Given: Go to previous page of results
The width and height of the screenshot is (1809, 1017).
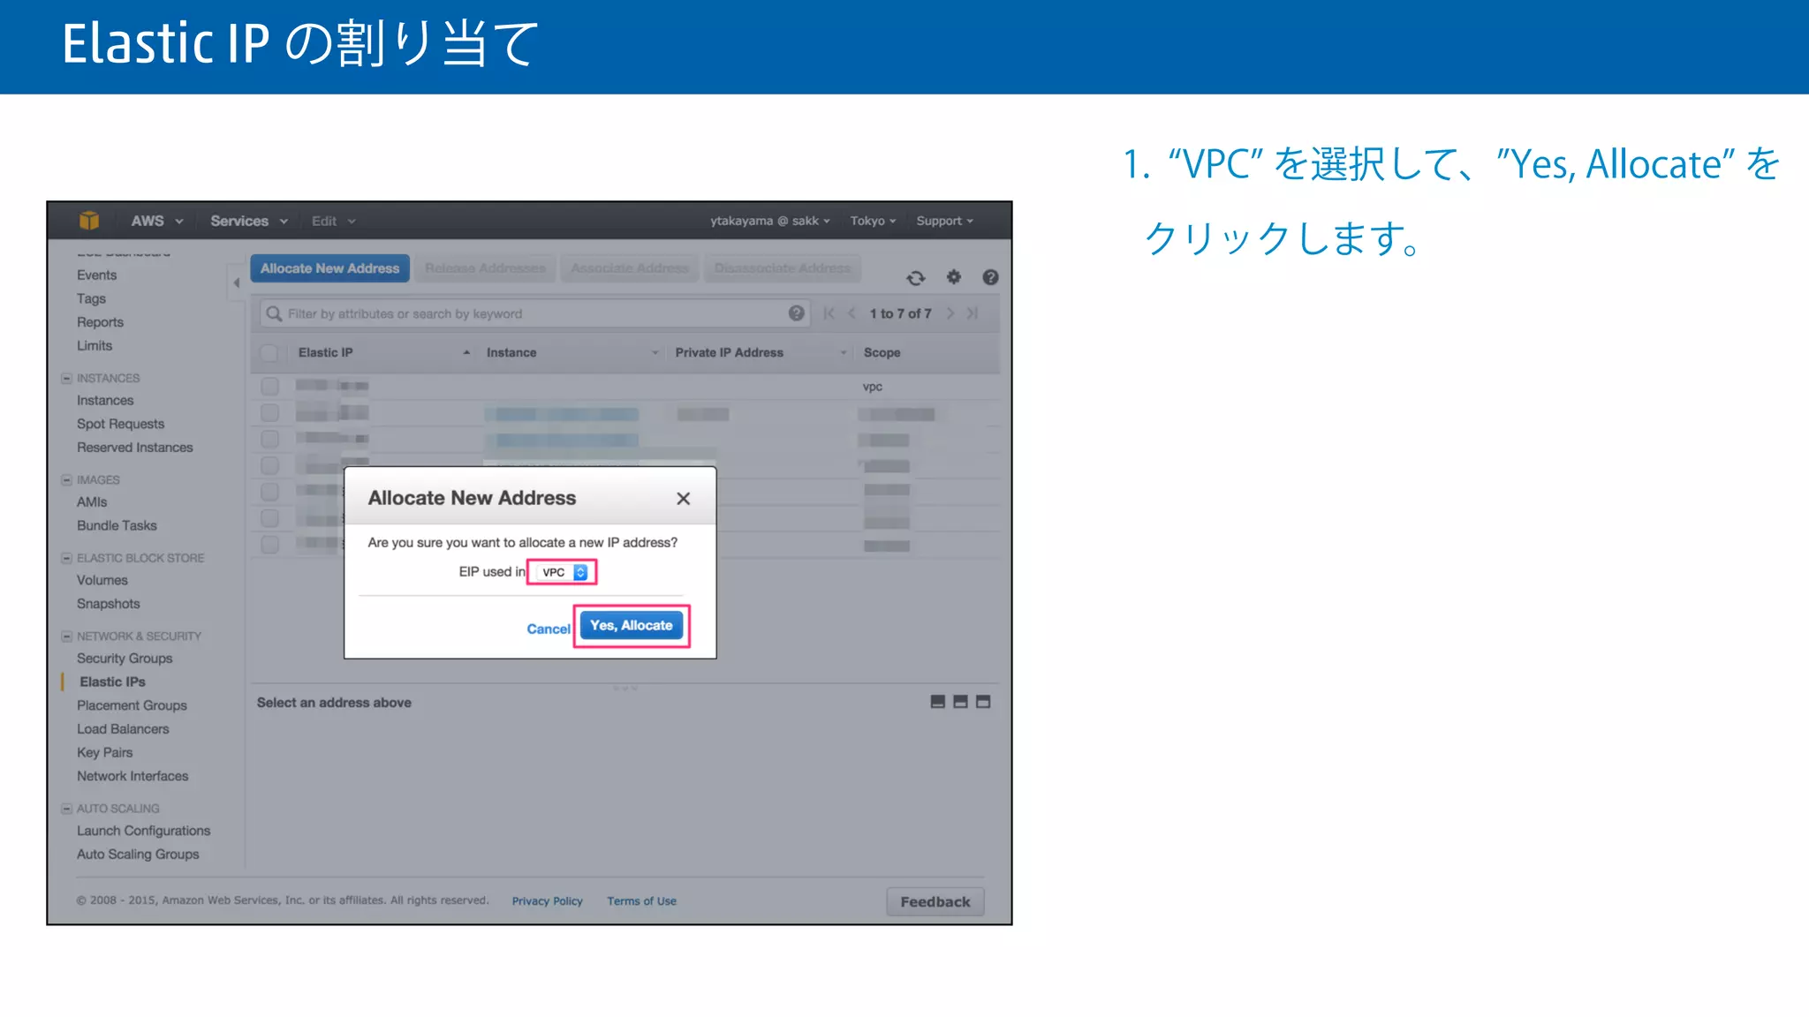Looking at the screenshot, I should point(852,313).
